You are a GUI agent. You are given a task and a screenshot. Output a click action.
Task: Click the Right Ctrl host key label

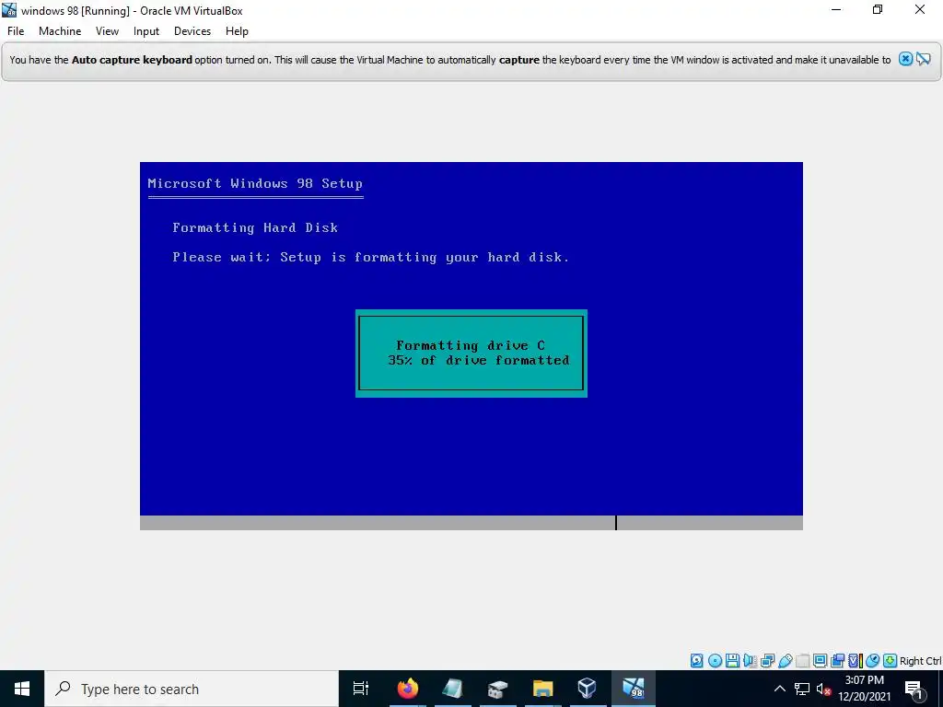coord(920,661)
